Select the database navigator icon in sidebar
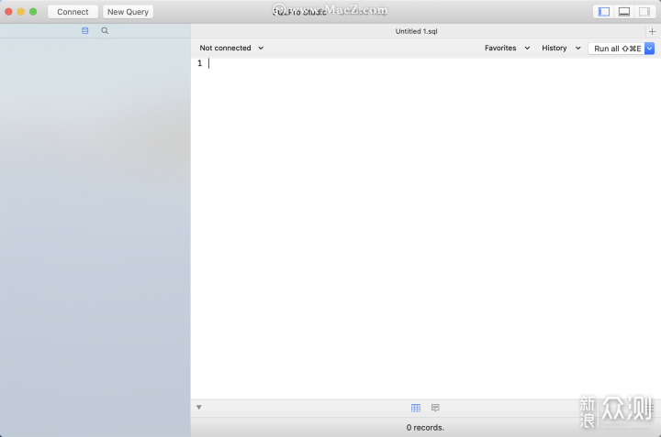Image resolution: width=661 pixels, height=437 pixels. click(x=85, y=31)
